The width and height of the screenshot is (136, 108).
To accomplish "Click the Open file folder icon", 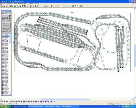I will point(4,6).
